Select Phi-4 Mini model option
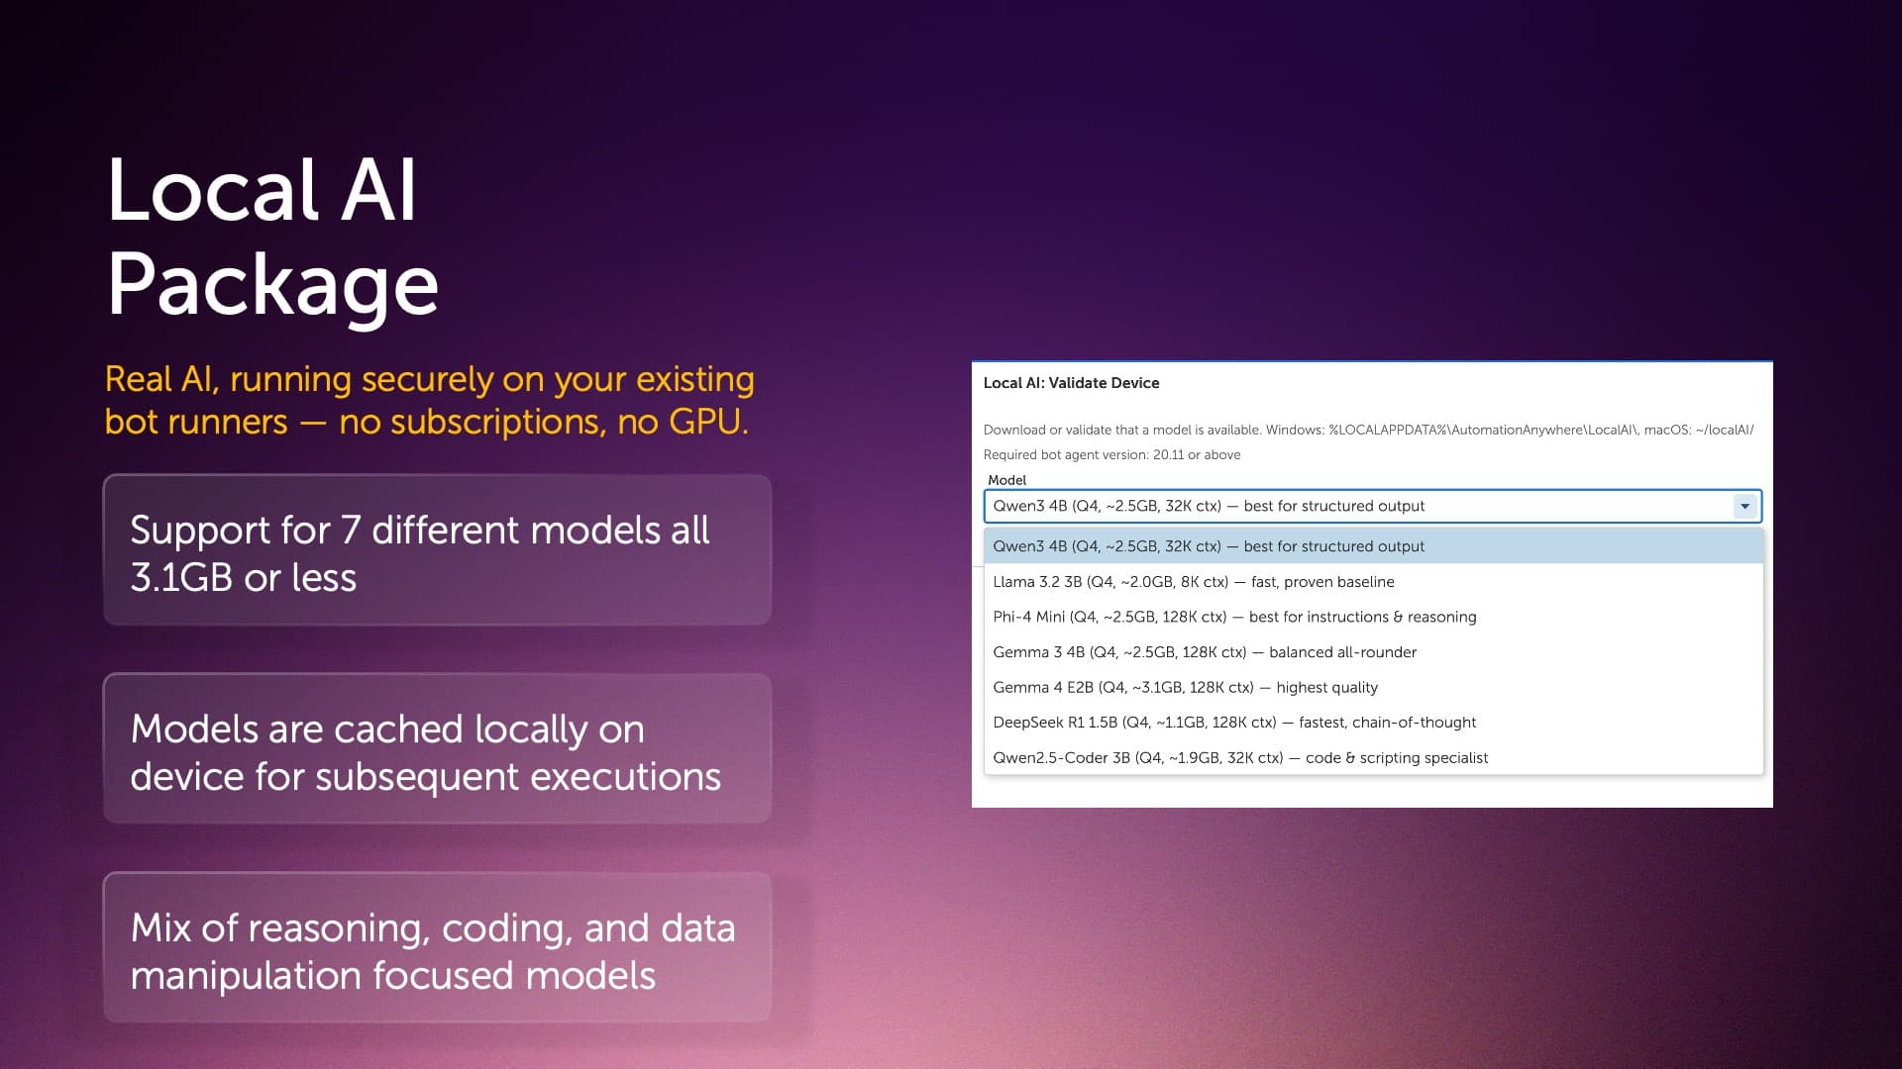The height and width of the screenshot is (1069, 1902). 1373,617
